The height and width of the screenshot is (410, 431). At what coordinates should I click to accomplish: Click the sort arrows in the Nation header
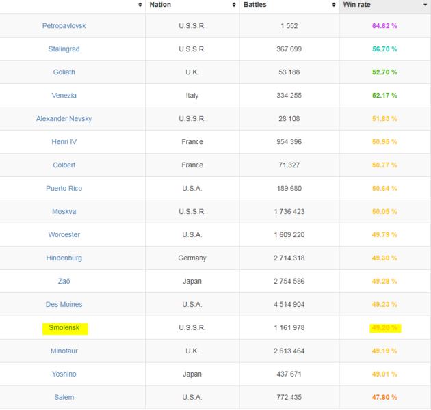click(x=235, y=5)
